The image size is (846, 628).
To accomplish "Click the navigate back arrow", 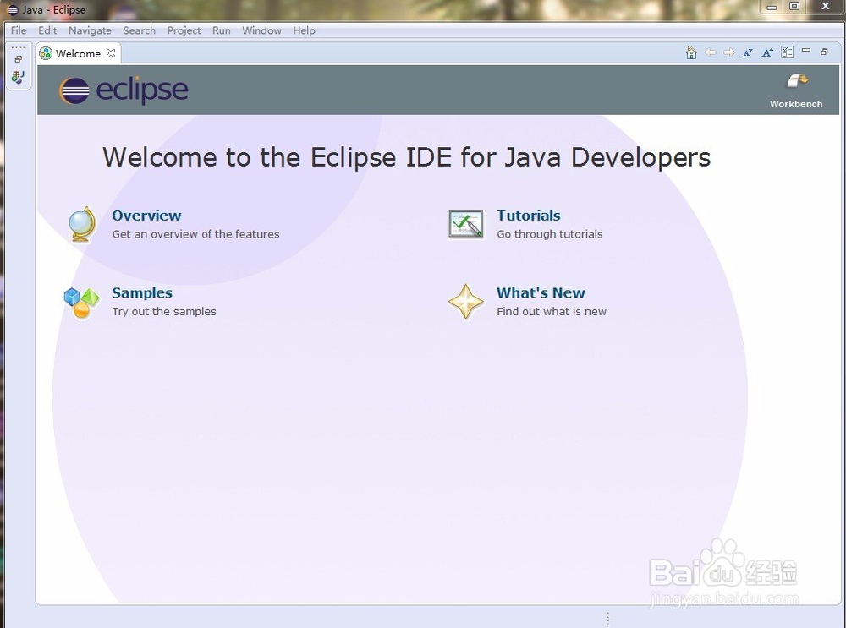I will 711,52.
